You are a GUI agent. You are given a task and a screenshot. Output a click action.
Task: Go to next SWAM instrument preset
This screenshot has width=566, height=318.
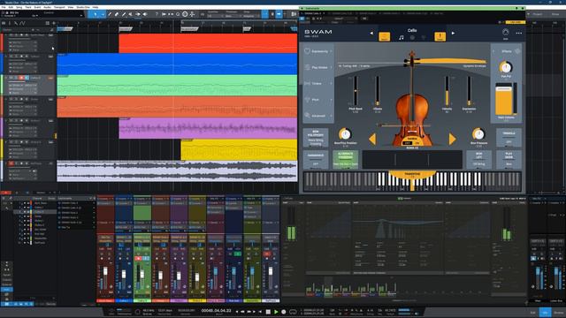click(x=453, y=34)
